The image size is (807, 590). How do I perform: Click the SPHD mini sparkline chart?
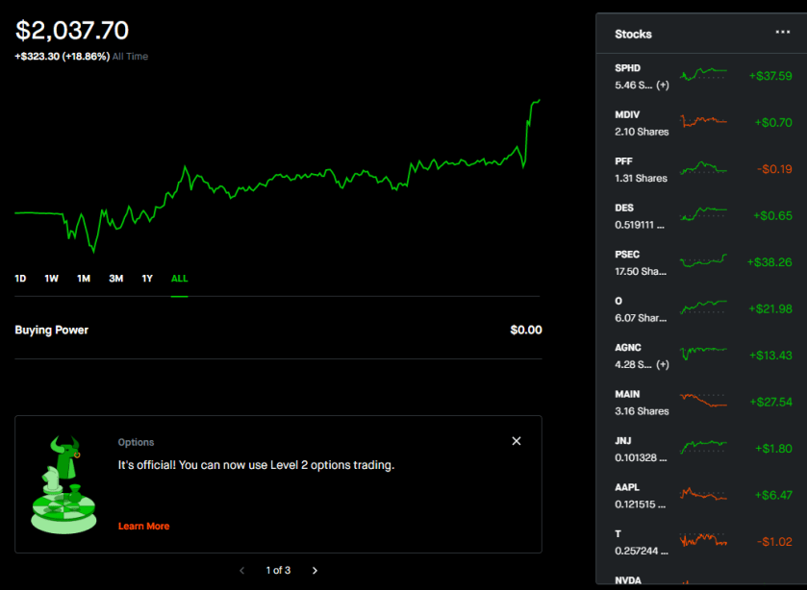(x=703, y=75)
